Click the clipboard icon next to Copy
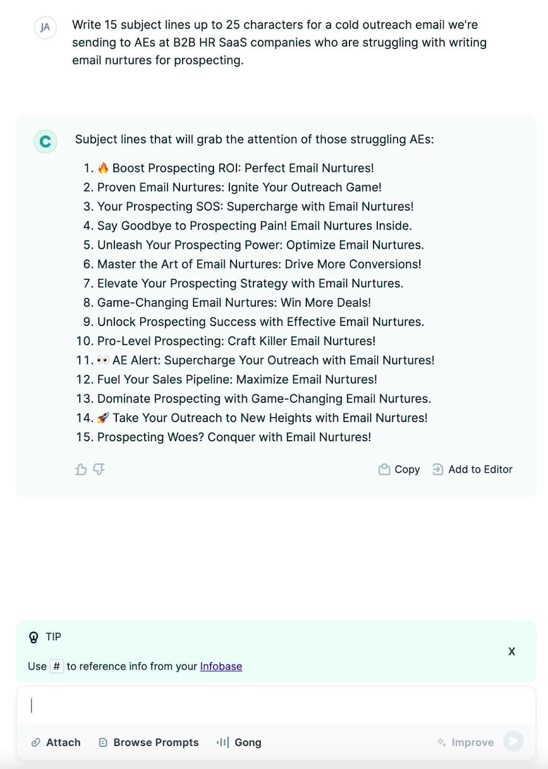 pos(384,469)
